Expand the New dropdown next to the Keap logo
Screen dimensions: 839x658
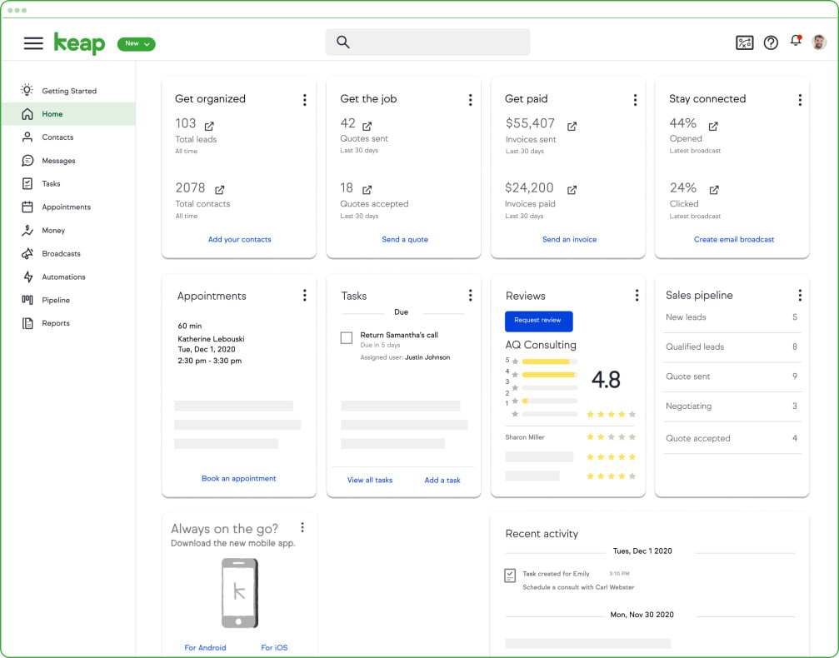point(136,44)
